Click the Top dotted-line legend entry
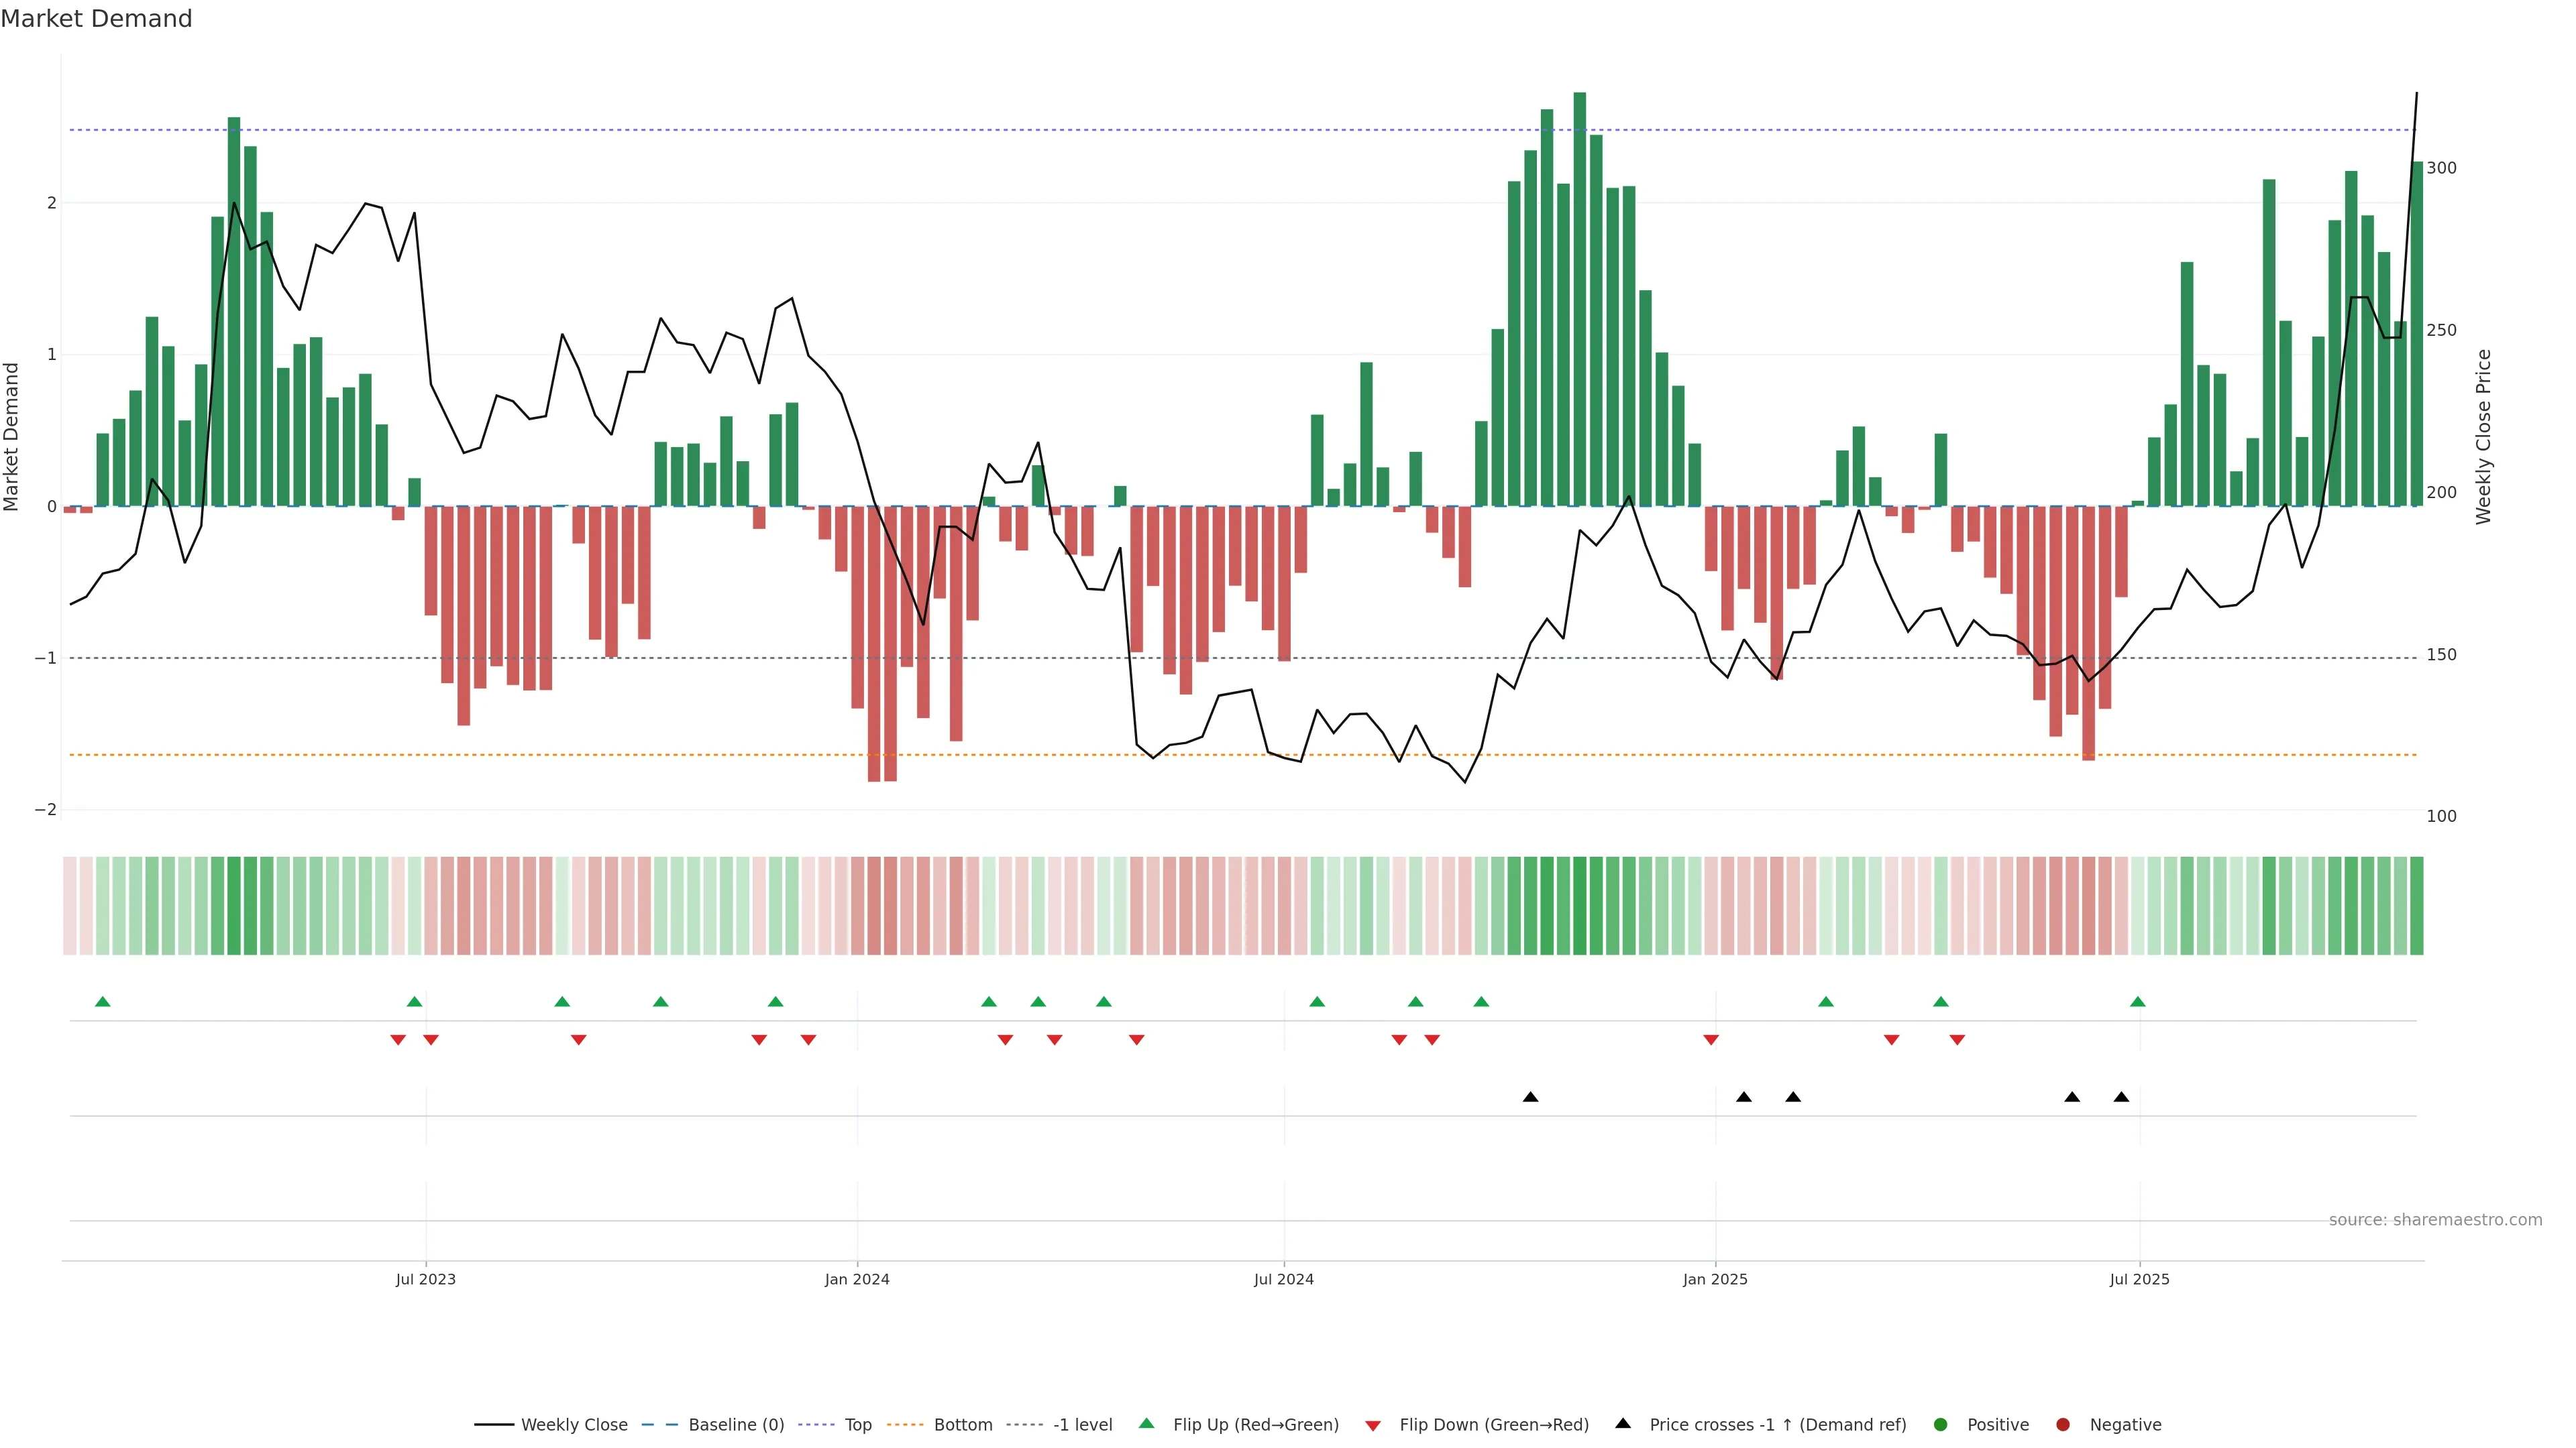 click(857, 1424)
